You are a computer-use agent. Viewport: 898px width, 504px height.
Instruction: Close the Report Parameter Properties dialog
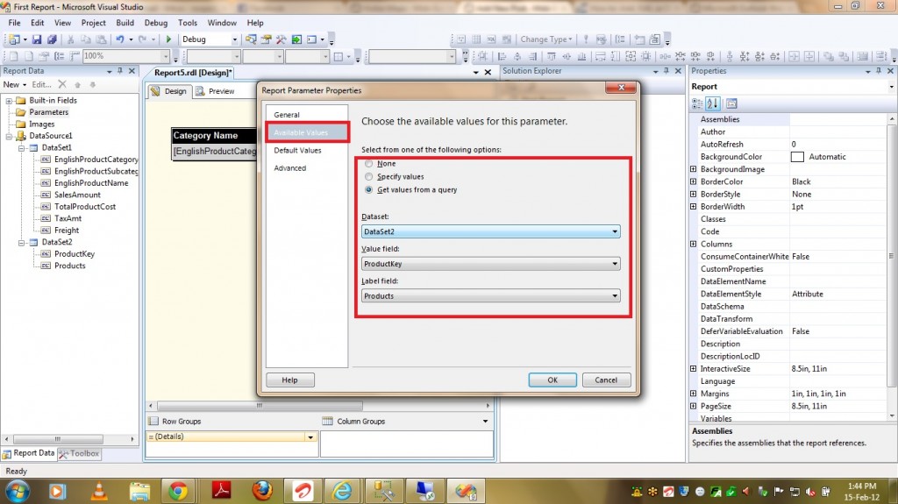[x=624, y=89]
